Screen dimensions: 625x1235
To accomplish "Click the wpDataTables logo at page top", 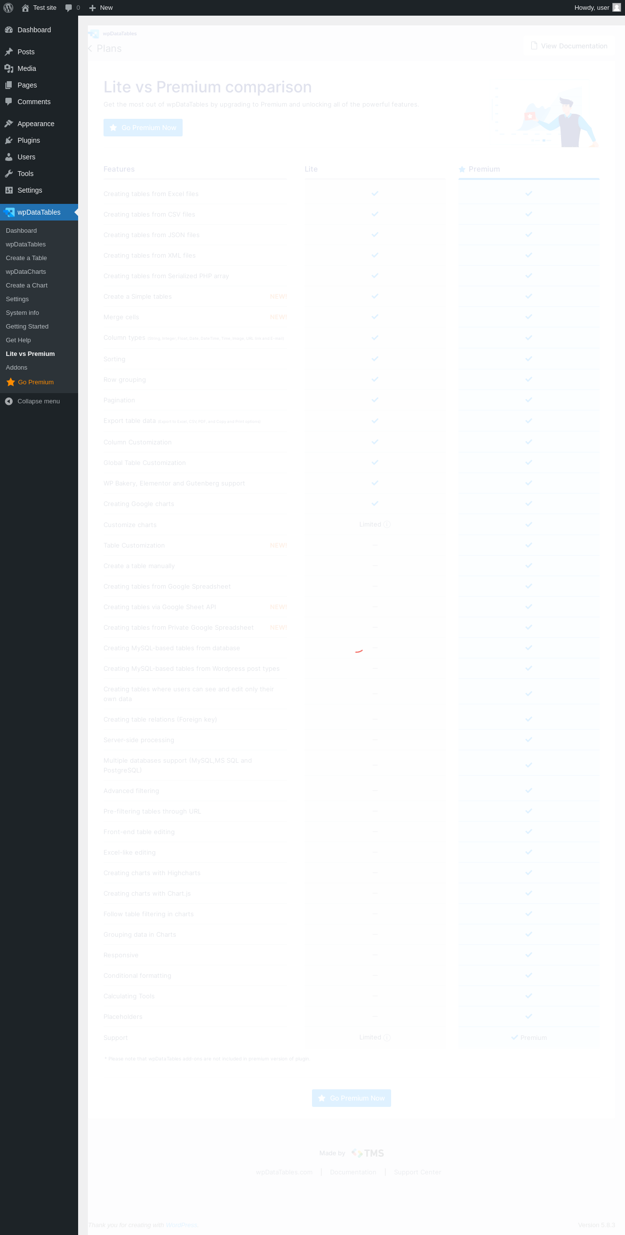I will [113, 34].
